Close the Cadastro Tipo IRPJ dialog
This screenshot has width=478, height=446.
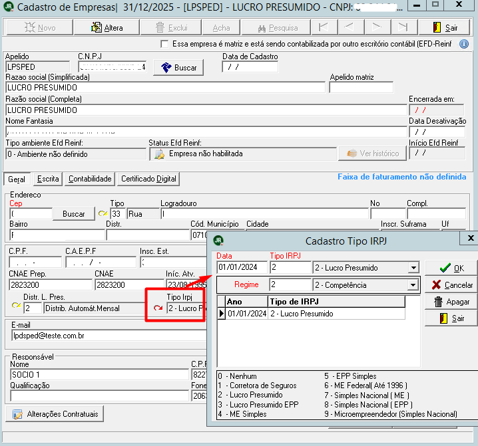click(470, 238)
